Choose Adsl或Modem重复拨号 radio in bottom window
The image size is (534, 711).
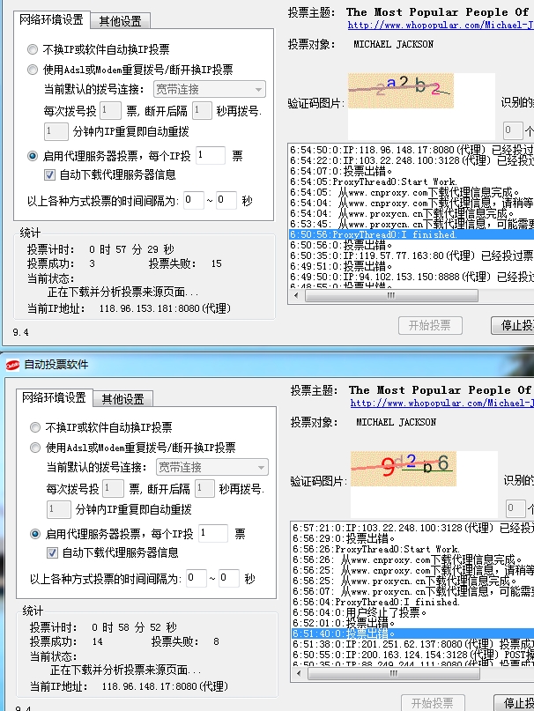click(35, 448)
